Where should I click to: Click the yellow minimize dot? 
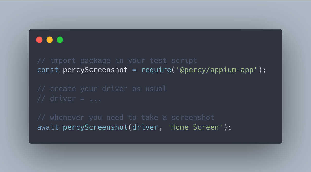click(50, 40)
